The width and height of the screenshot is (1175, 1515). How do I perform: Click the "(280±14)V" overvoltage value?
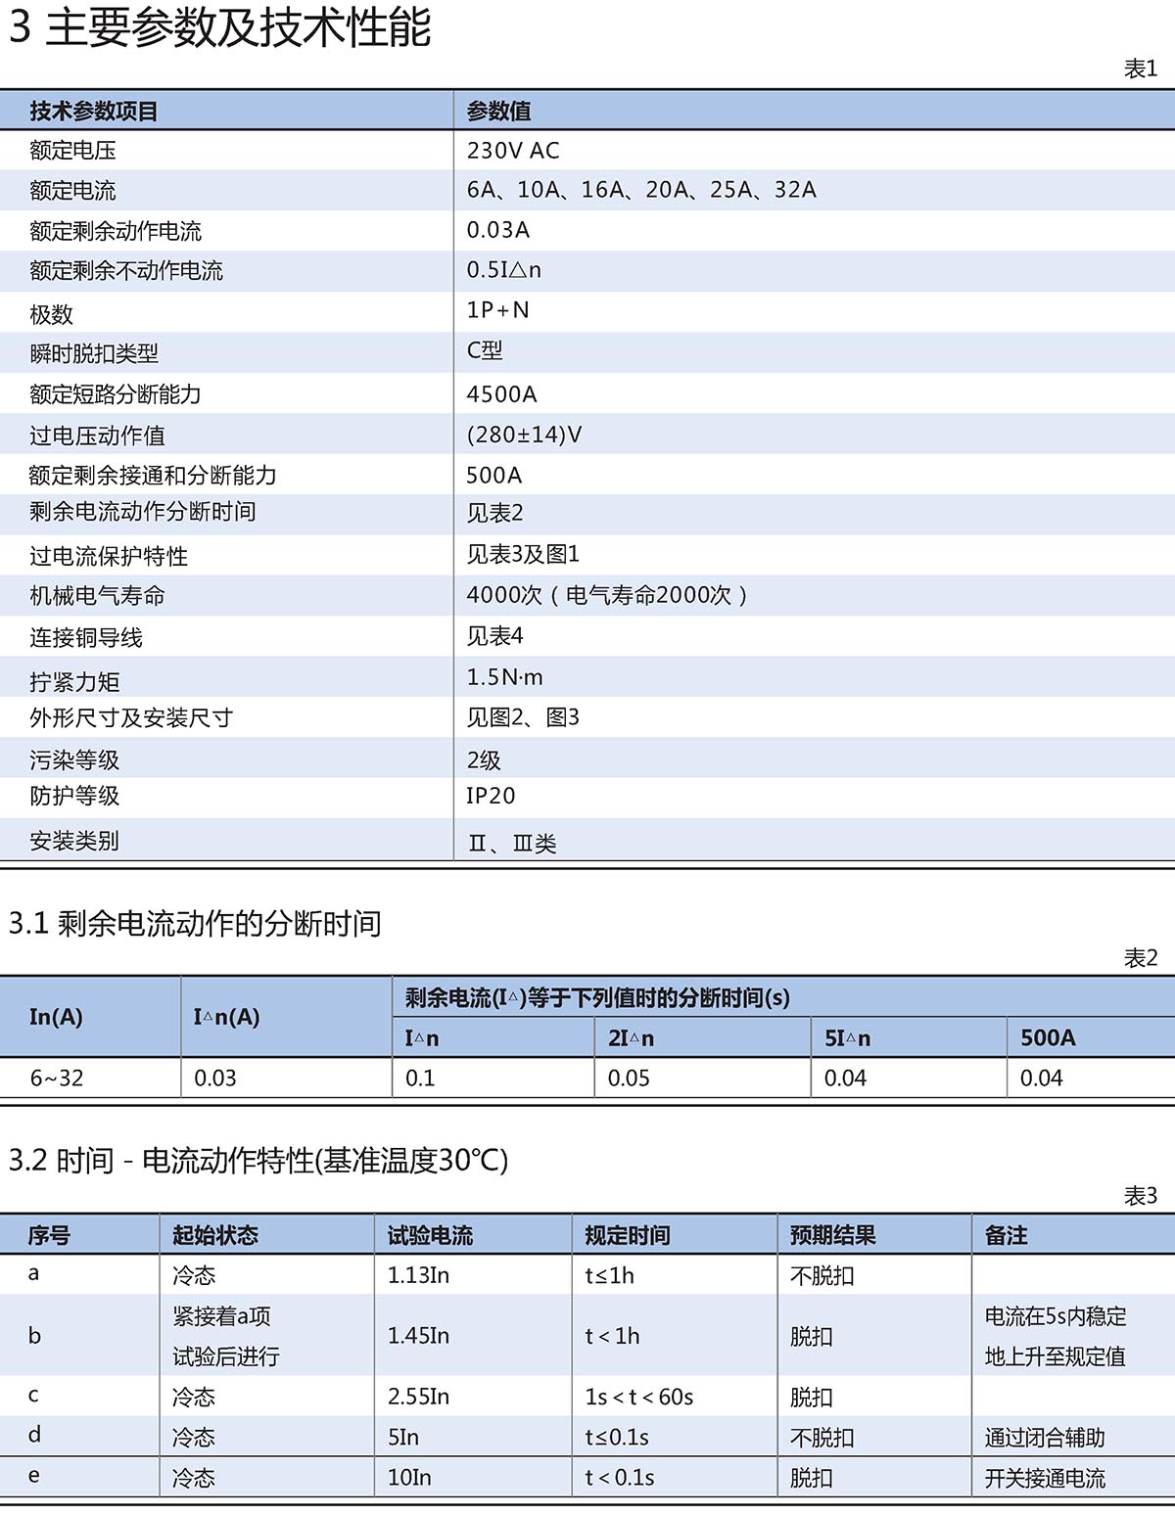[x=524, y=435]
